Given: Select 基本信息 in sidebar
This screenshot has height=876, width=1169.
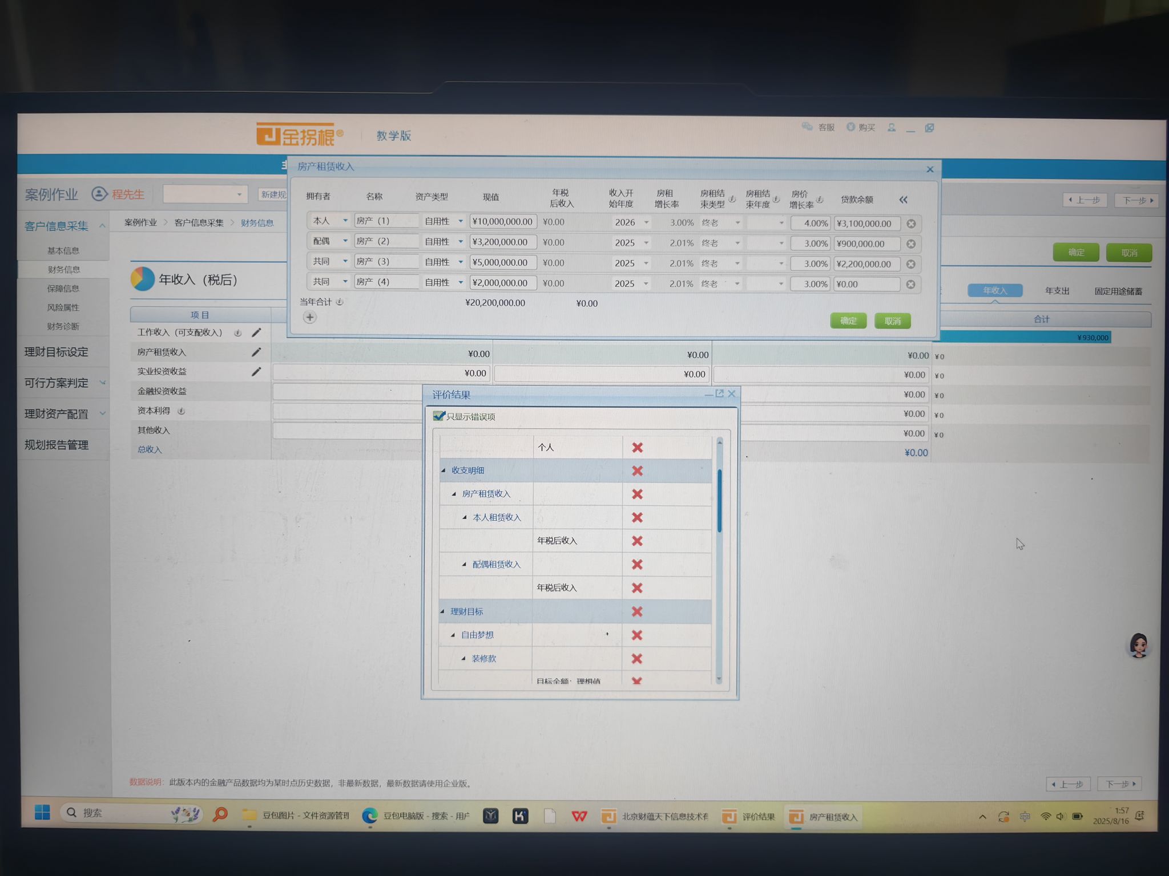Looking at the screenshot, I should [x=63, y=250].
